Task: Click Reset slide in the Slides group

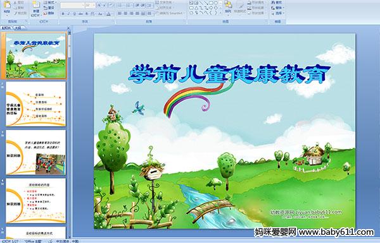Action: point(50,8)
